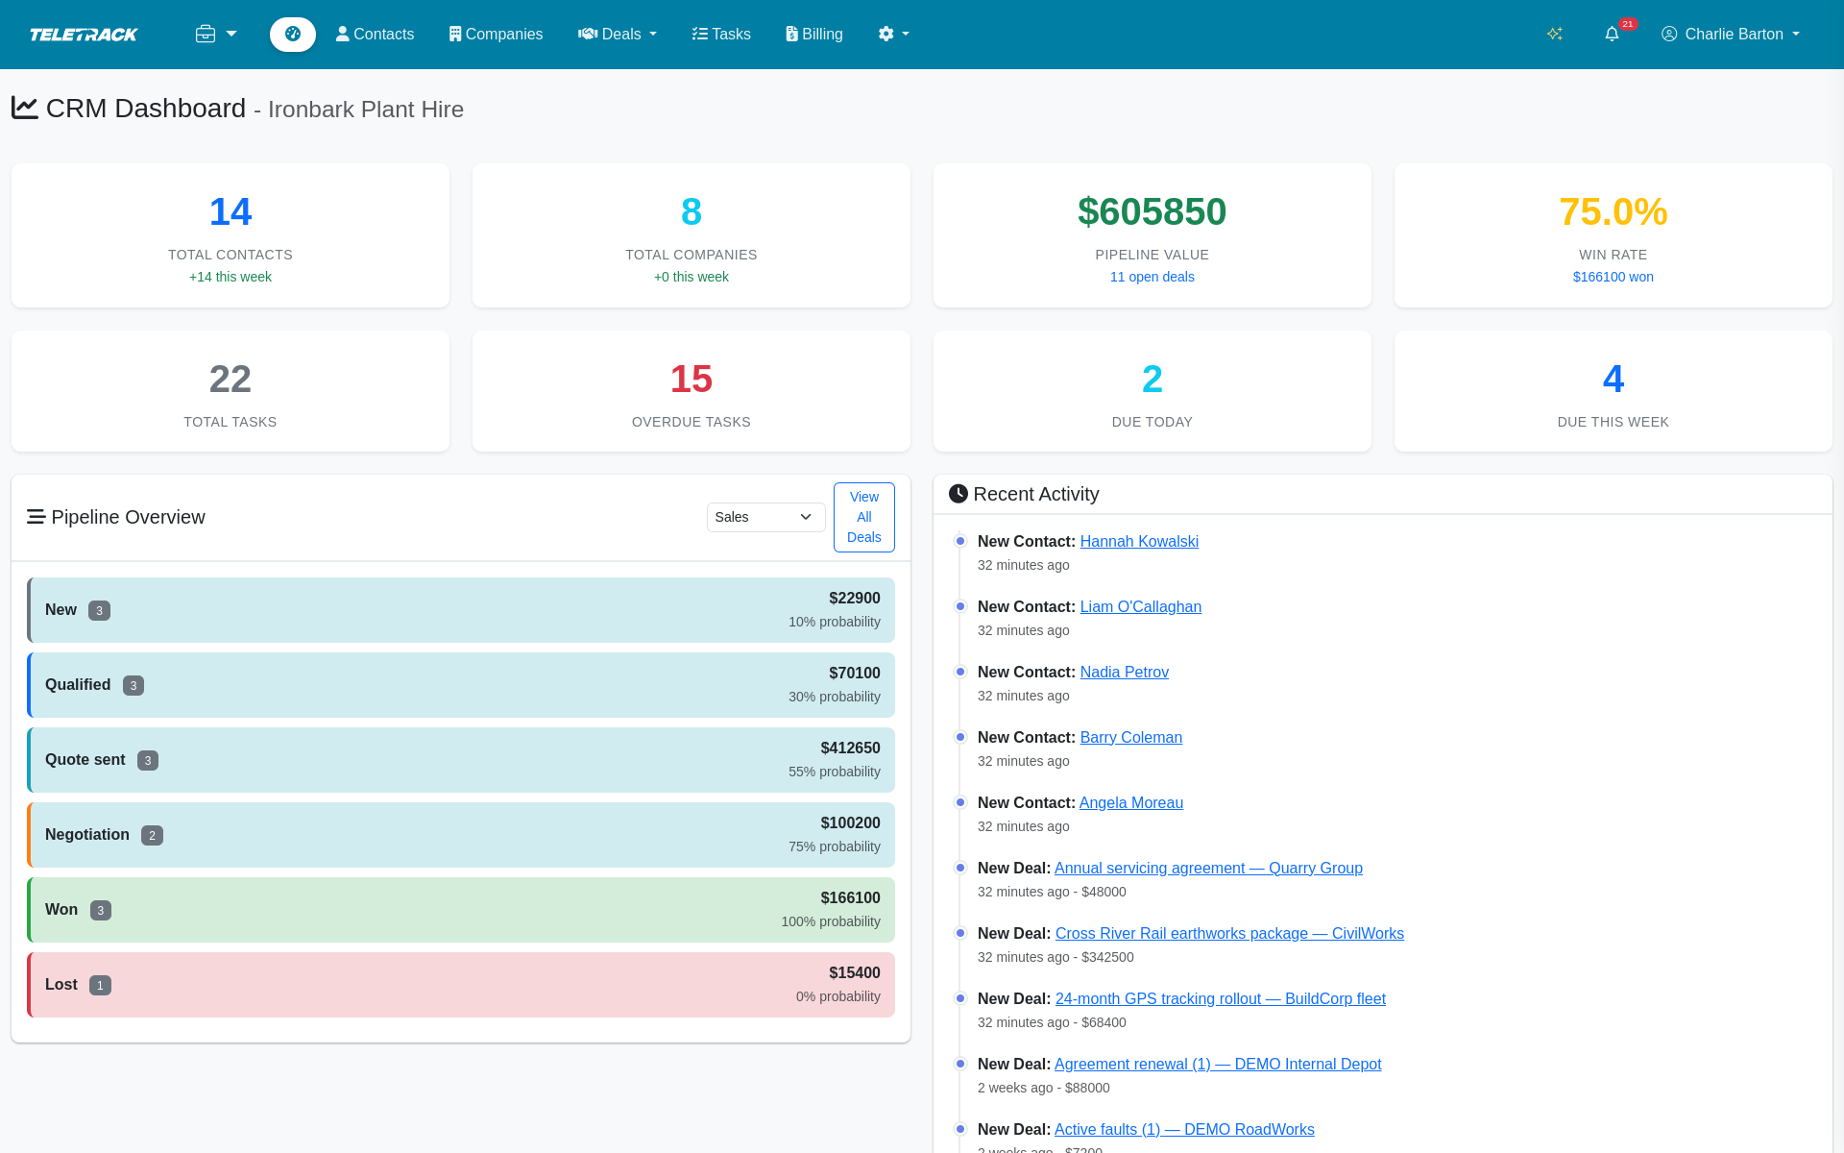Click the CRM Dashboard chart icon

25,109
